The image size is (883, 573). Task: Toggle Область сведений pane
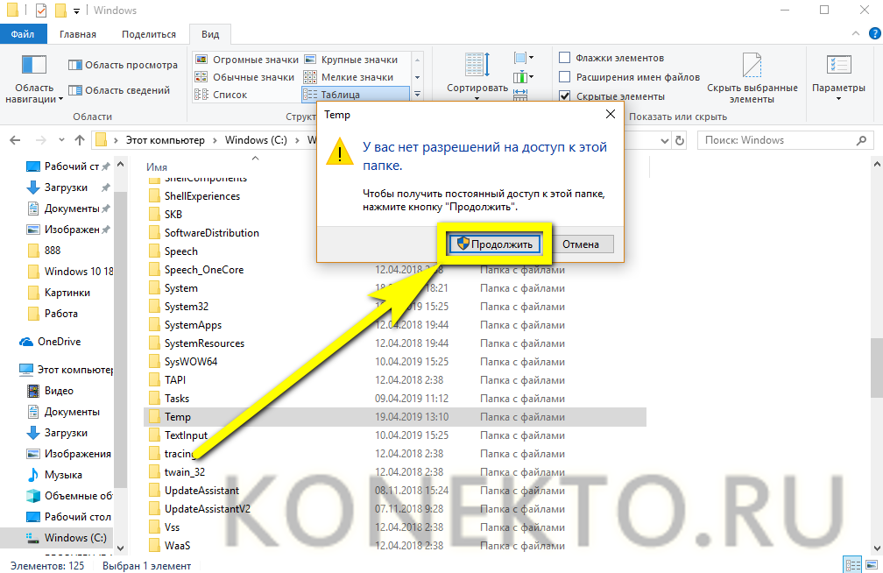(x=119, y=90)
